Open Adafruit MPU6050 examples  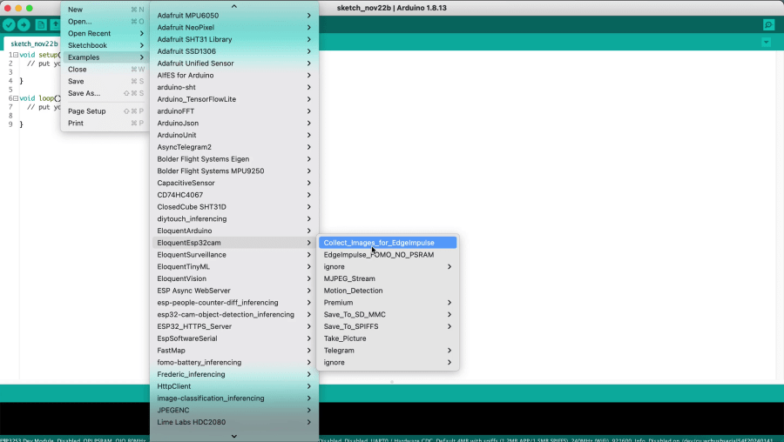click(234, 16)
